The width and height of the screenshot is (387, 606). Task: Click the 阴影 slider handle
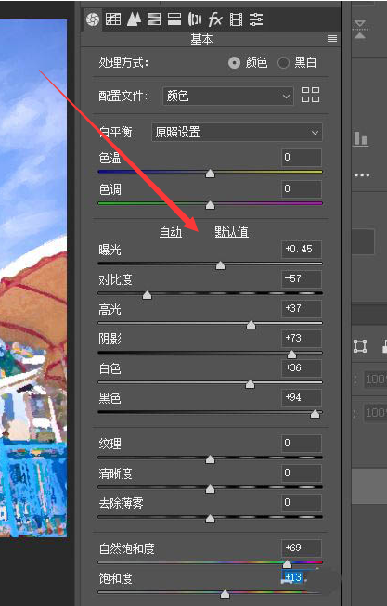click(x=292, y=354)
